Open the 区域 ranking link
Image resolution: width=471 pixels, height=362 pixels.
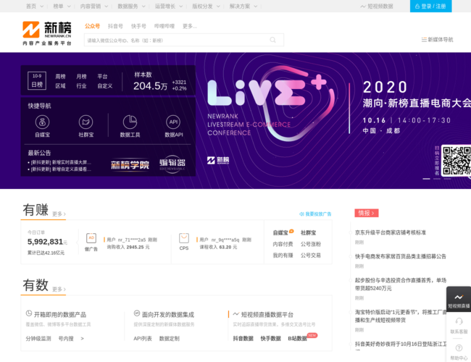click(60, 86)
